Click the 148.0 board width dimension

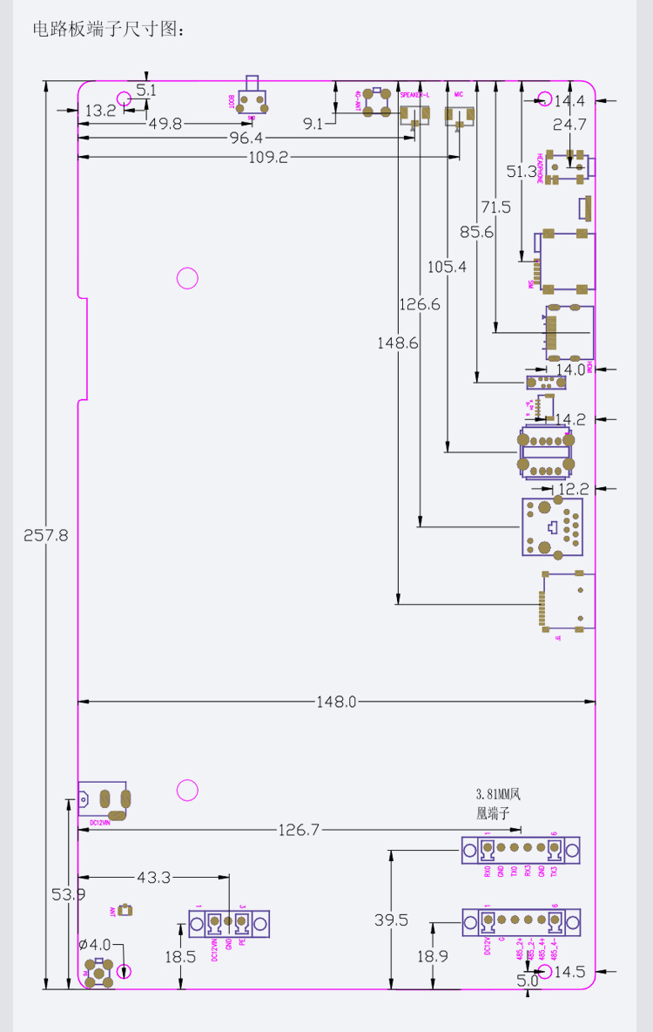(x=336, y=702)
